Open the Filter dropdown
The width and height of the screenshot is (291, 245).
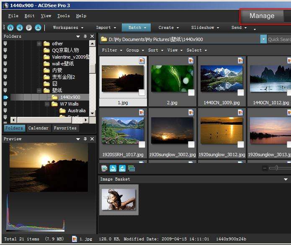coord(112,50)
